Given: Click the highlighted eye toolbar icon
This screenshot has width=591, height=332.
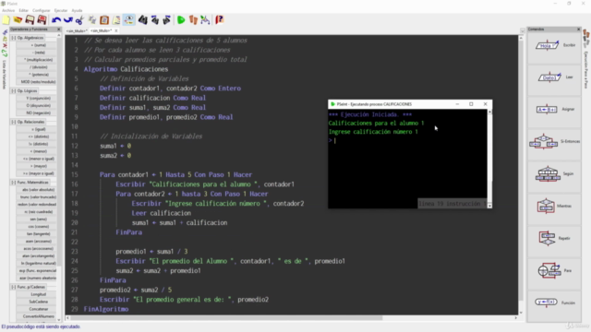Looking at the screenshot, I should point(129,20).
